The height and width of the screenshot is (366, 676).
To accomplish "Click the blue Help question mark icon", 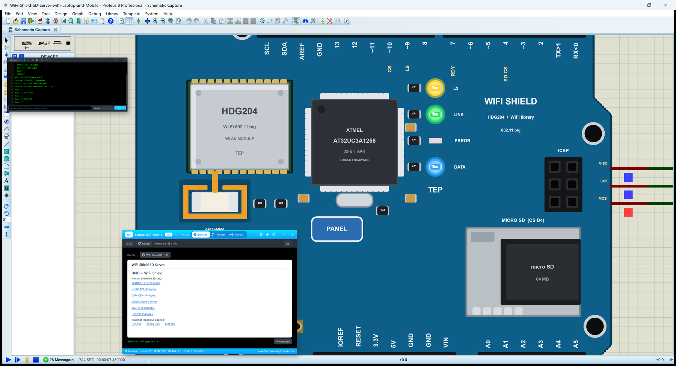I will (110, 21).
